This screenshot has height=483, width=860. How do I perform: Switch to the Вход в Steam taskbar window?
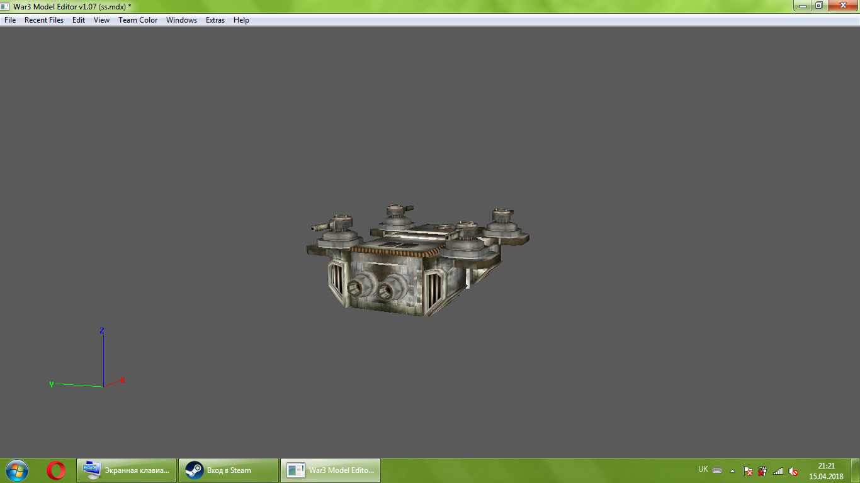click(229, 470)
